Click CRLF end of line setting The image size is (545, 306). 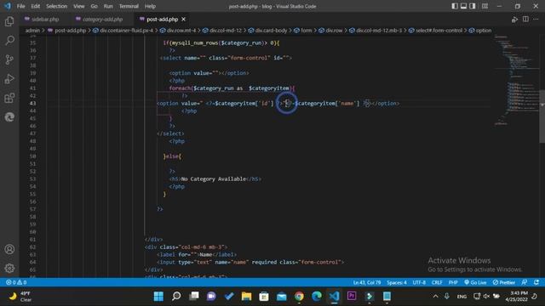pyautogui.click(x=437, y=282)
